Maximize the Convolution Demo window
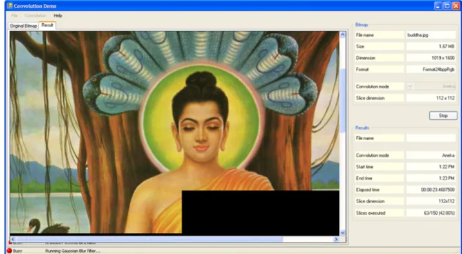 coord(447,6)
